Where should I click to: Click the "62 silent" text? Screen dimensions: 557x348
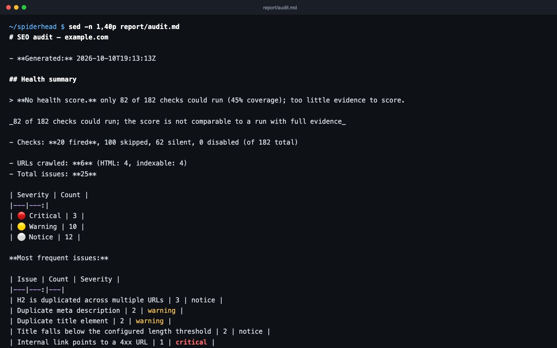[174, 142]
